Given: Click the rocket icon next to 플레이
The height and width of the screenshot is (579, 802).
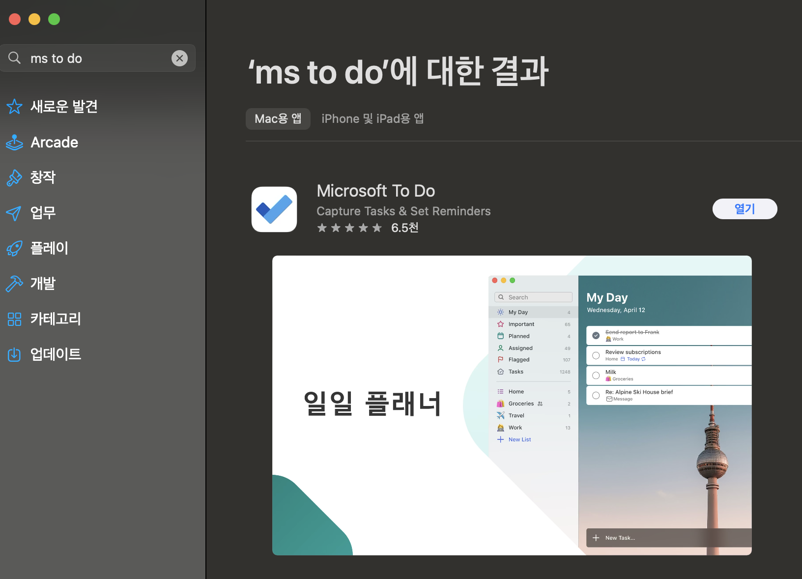Looking at the screenshot, I should point(14,248).
